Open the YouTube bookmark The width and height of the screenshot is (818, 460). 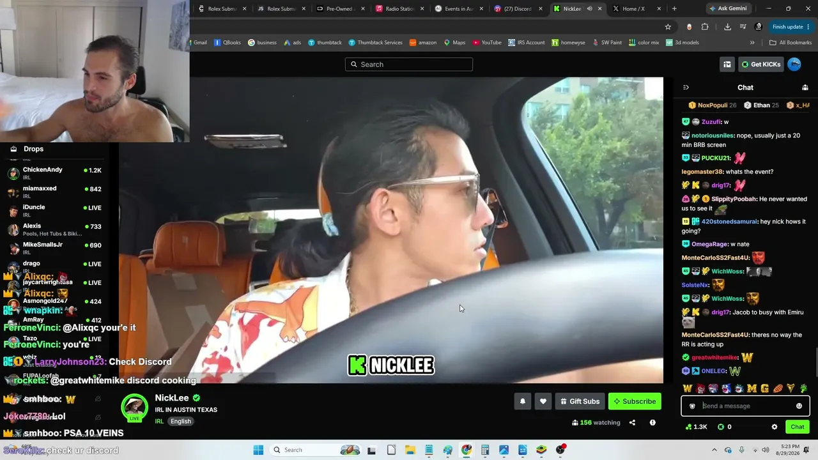(x=487, y=43)
